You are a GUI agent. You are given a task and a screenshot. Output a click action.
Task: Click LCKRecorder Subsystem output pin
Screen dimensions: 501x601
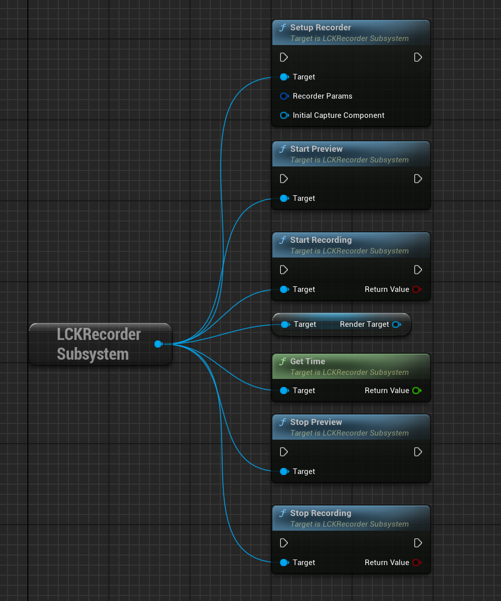click(159, 344)
